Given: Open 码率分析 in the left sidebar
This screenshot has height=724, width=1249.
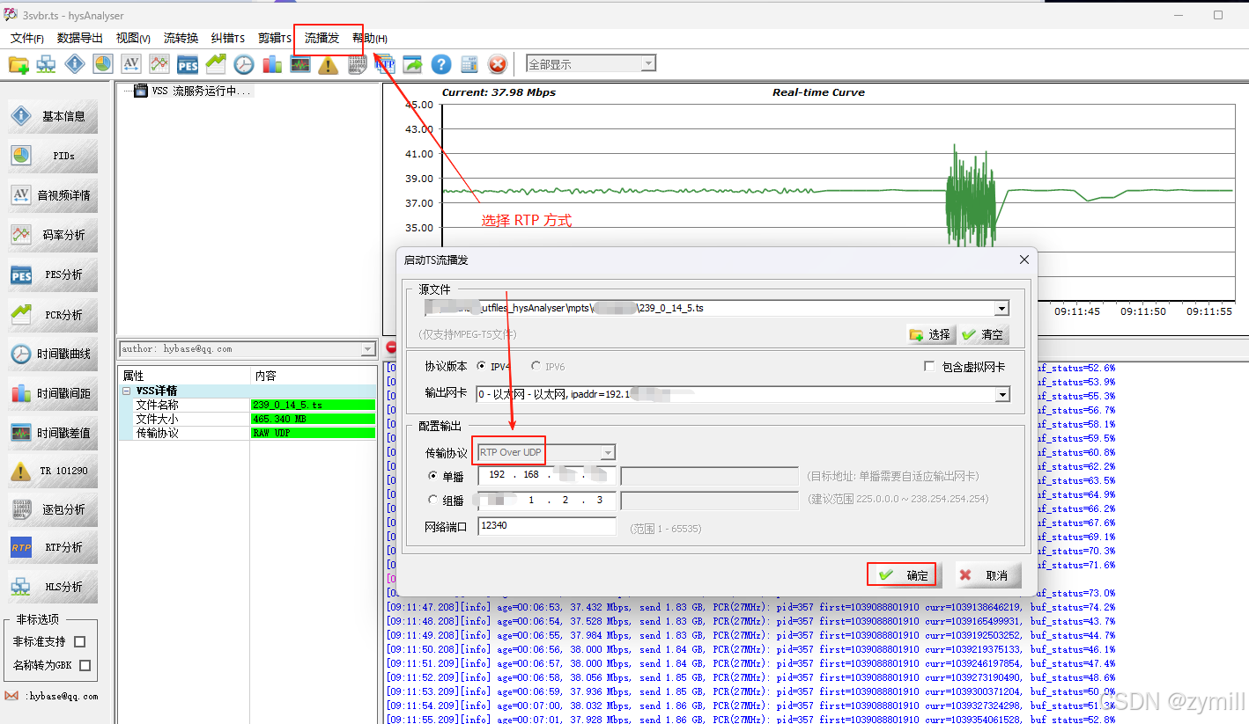Looking at the screenshot, I should coord(53,235).
